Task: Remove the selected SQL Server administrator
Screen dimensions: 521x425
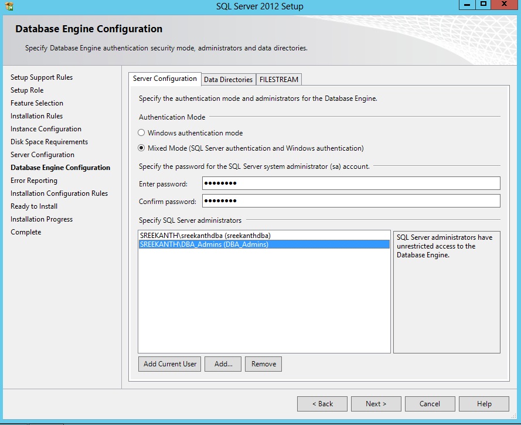Action: [x=264, y=364]
